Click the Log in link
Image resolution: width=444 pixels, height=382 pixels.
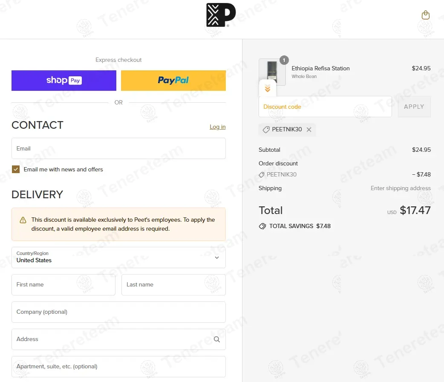pyautogui.click(x=217, y=127)
